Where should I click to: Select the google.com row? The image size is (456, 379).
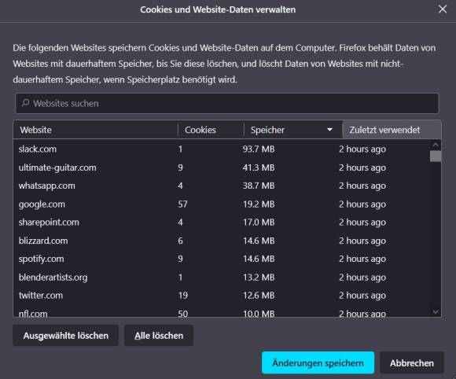(x=222, y=204)
